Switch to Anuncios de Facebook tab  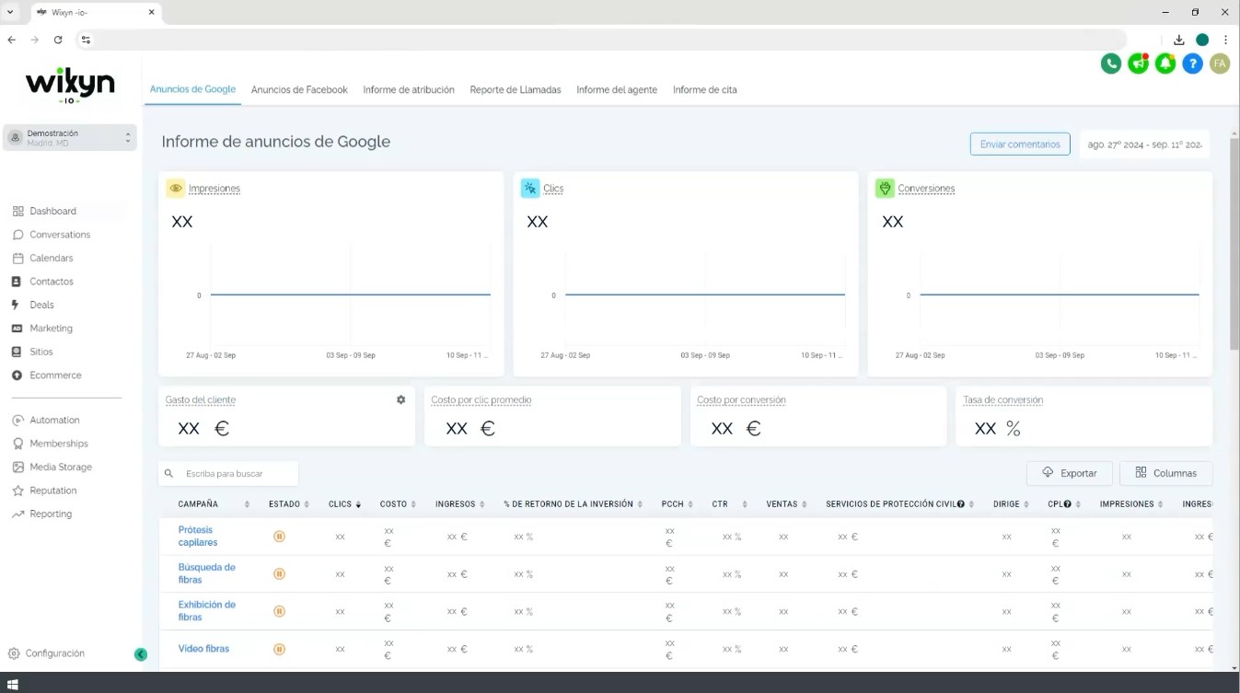tap(299, 89)
